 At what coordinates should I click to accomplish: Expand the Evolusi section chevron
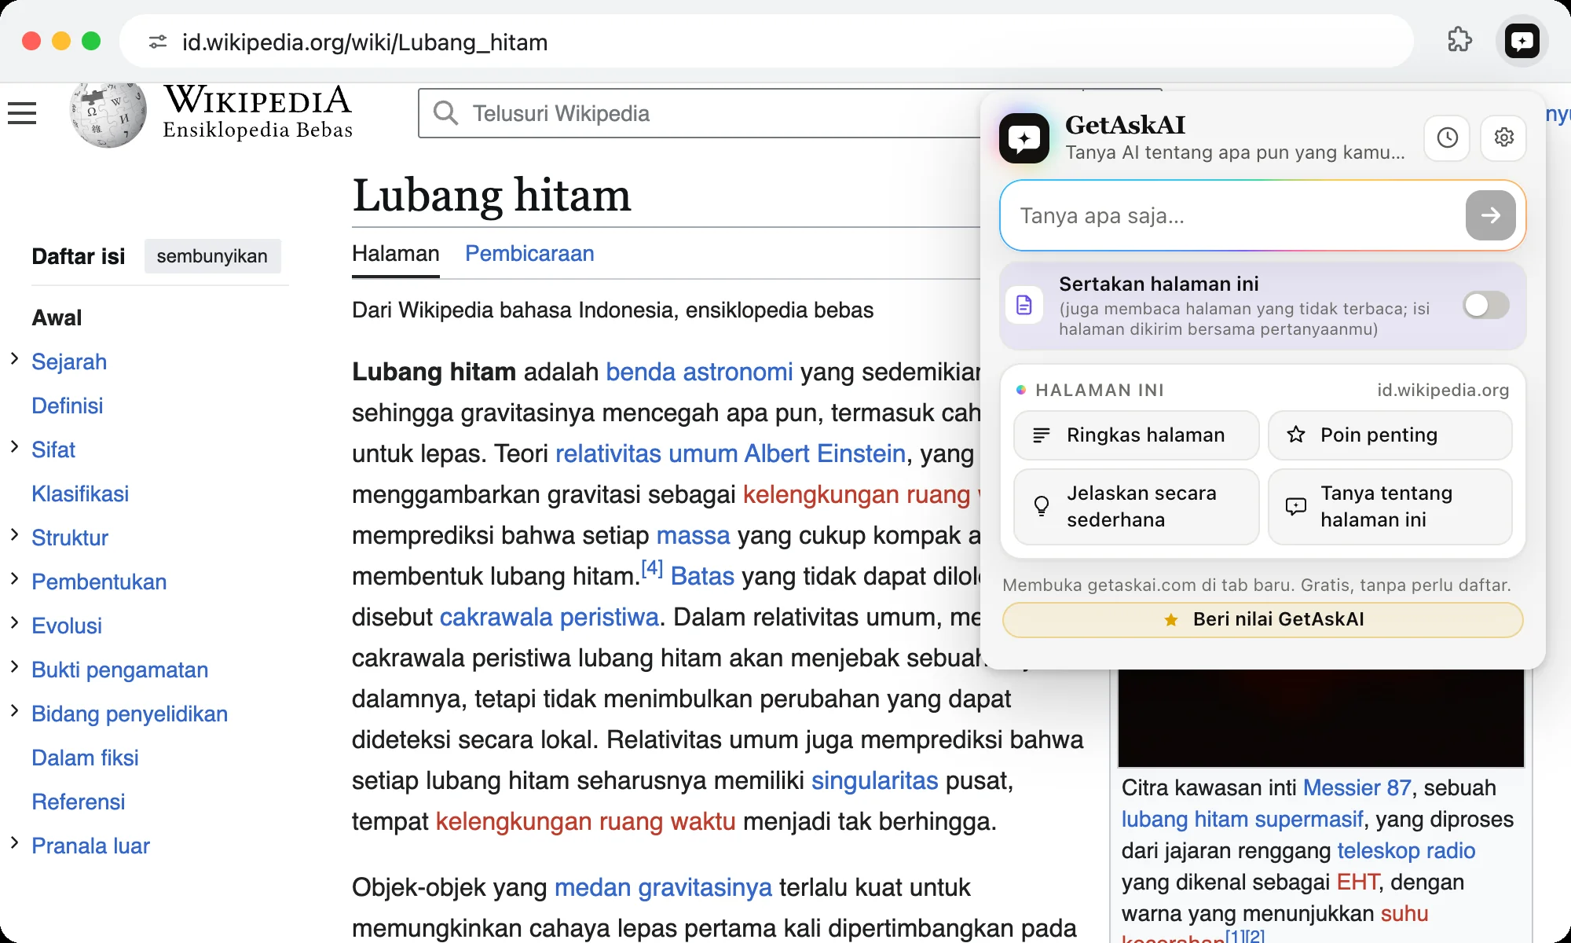click(x=14, y=623)
